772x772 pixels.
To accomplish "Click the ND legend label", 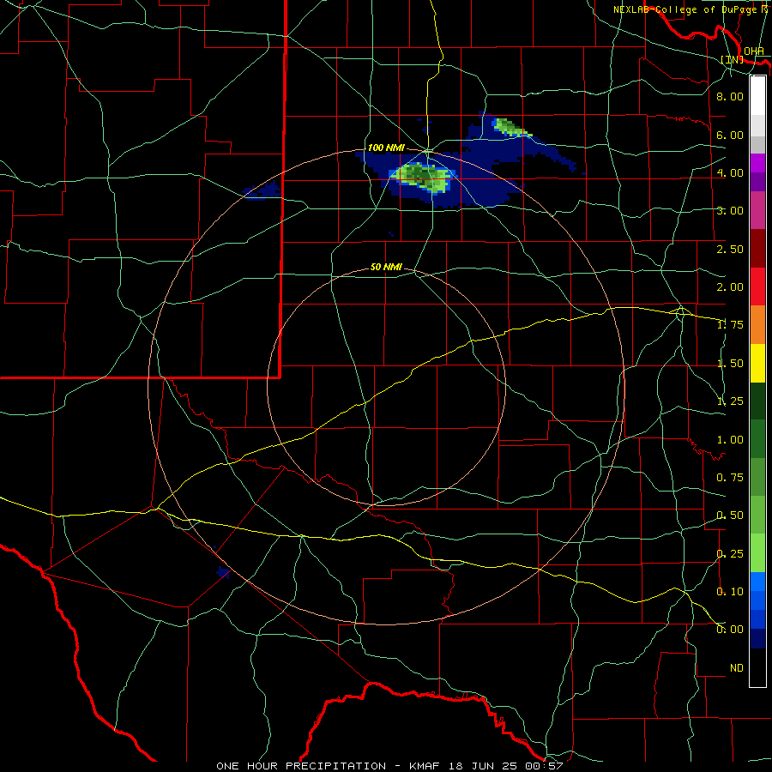I will [737, 668].
